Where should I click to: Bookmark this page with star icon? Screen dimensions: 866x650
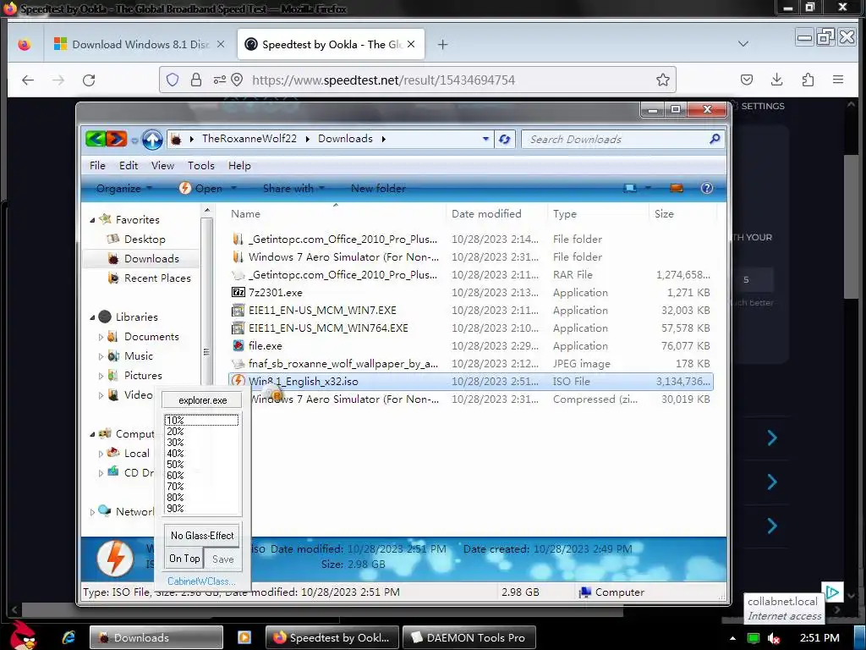click(663, 80)
